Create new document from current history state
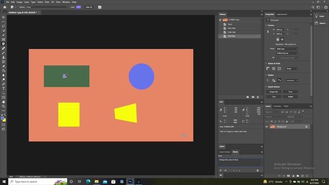329x185 pixels. click(x=248, y=97)
